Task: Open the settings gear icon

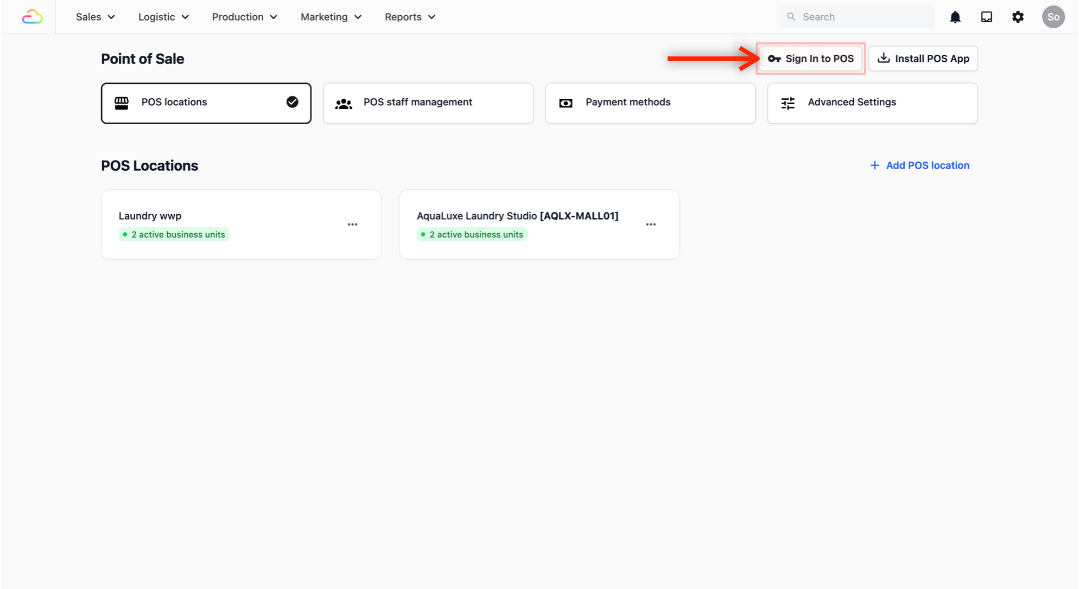Action: (x=1018, y=17)
